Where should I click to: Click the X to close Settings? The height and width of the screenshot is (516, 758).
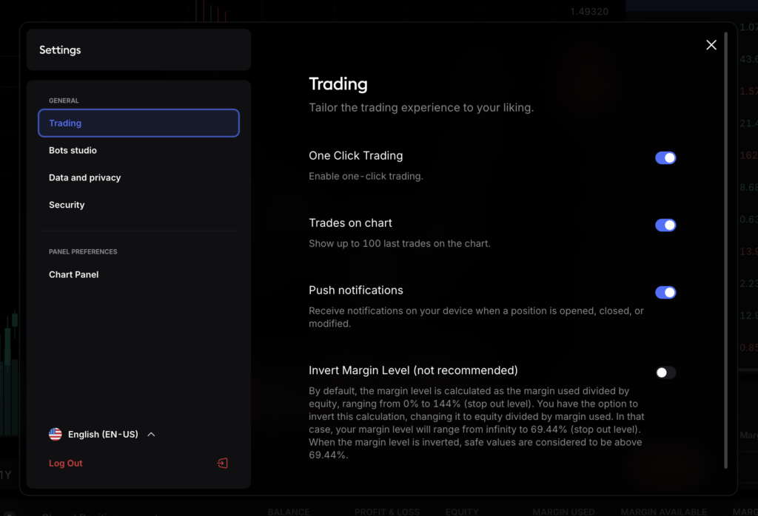coord(711,44)
